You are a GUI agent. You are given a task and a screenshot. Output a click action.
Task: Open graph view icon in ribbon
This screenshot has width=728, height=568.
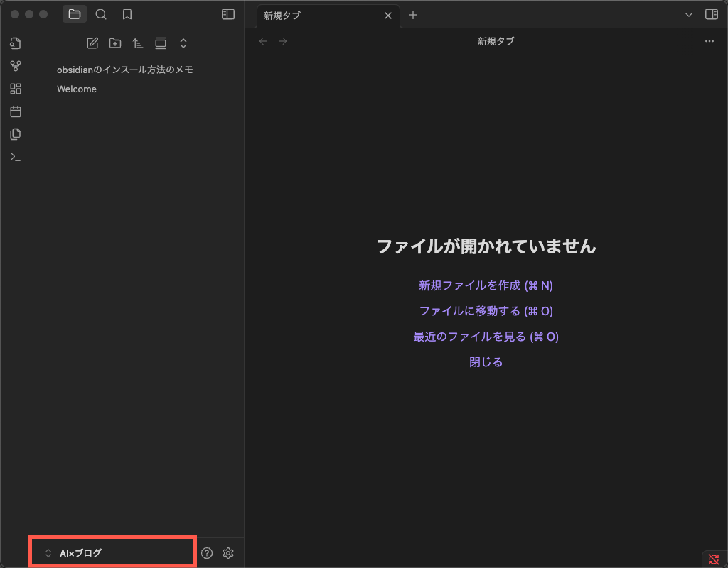(x=16, y=66)
